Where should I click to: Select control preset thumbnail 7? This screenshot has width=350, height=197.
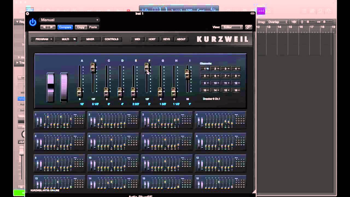167,142
